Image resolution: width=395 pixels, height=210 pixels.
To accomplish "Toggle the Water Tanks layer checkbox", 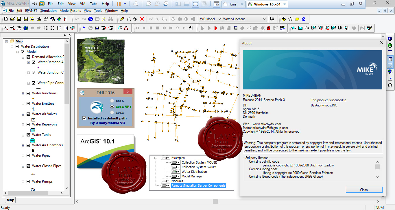I will (x=28, y=135).
